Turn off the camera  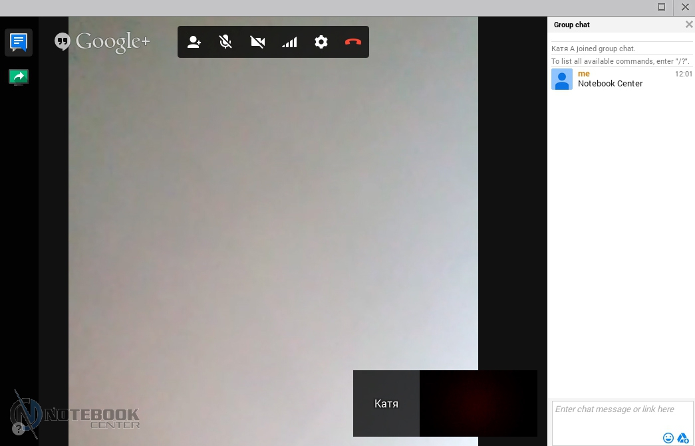coord(257,43)
